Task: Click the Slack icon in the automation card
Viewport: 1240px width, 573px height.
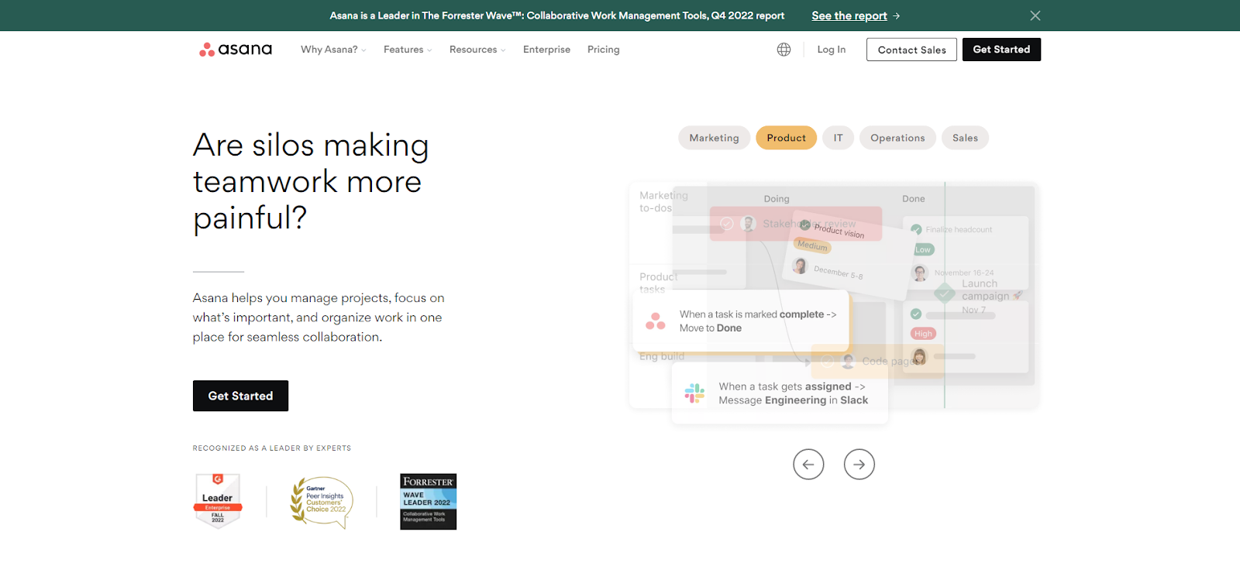Action: tap(694, 393)
